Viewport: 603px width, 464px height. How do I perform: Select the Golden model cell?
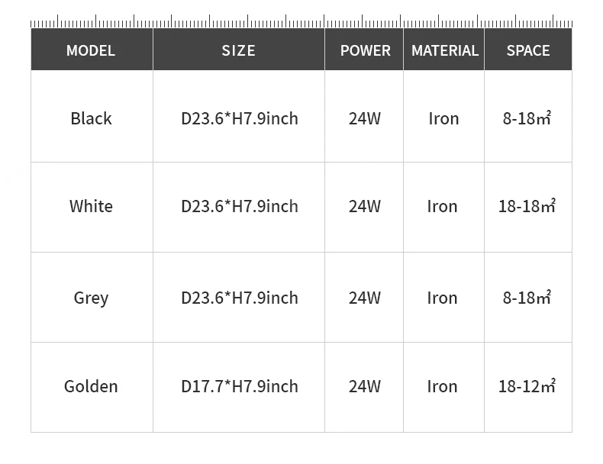point(92,387)
